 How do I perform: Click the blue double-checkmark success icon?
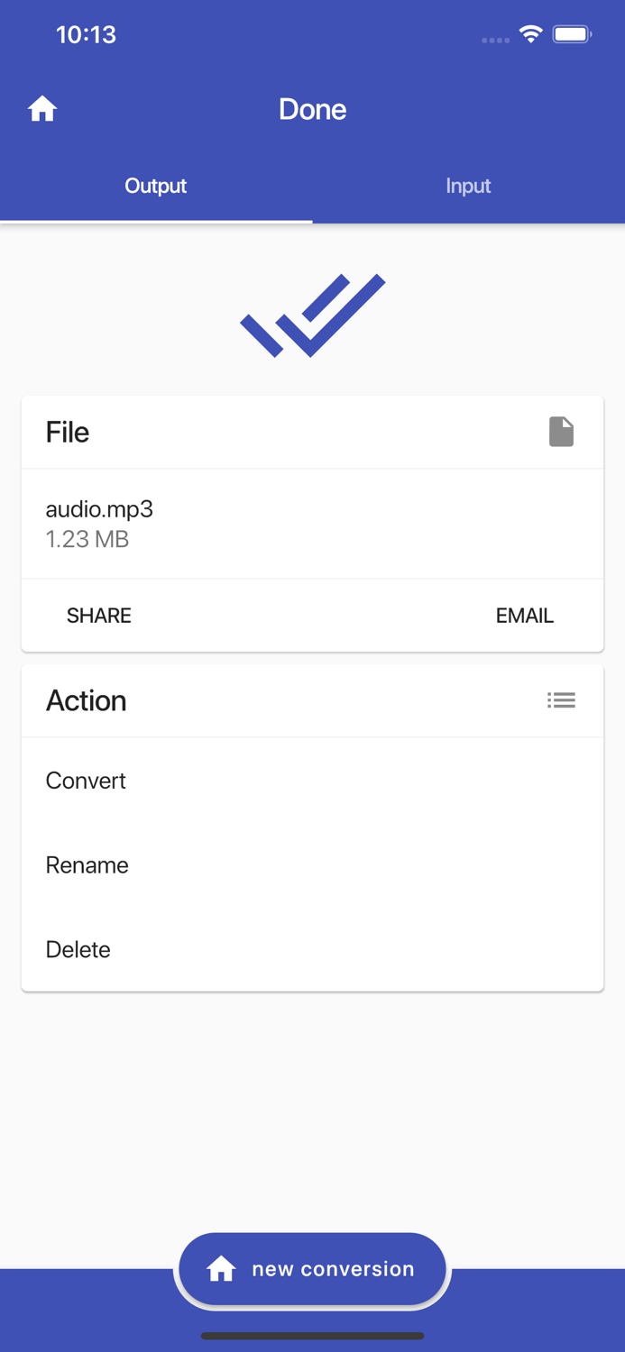click(312, 315)
